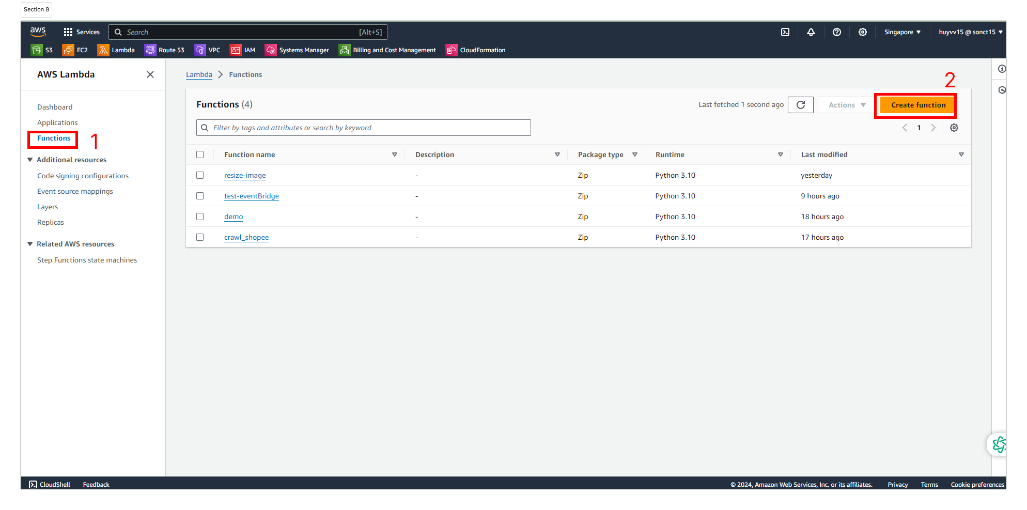This screenshot has width=1027, height=510.
Task: Open the Actions dropdown
Action: coord(847,105)
